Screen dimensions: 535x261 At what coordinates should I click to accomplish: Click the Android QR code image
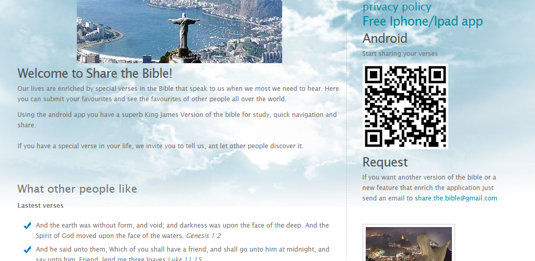405,106
